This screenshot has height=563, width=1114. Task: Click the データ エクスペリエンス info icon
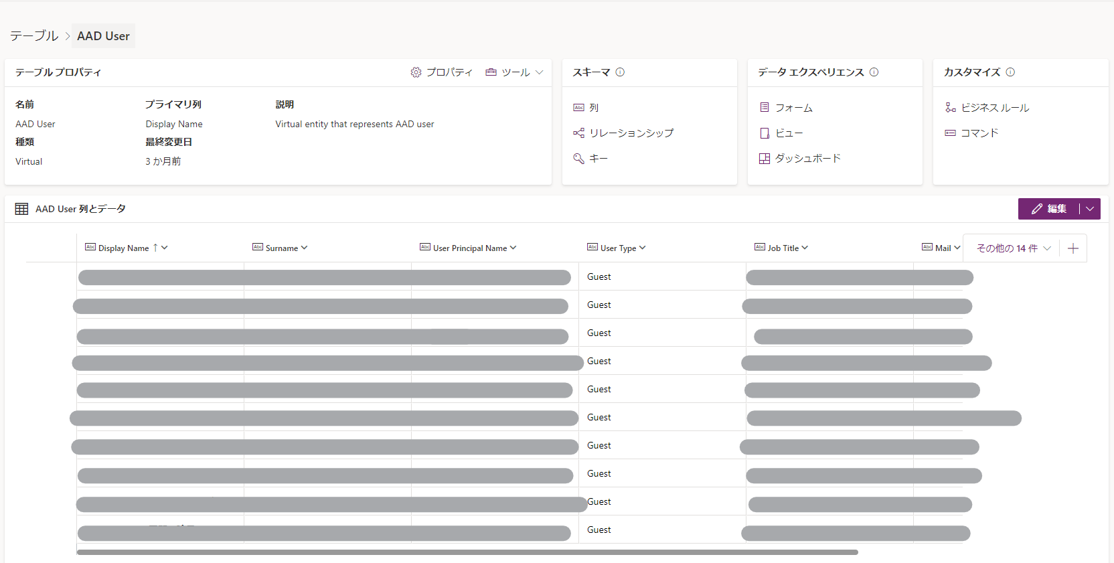tap(874, 72)
